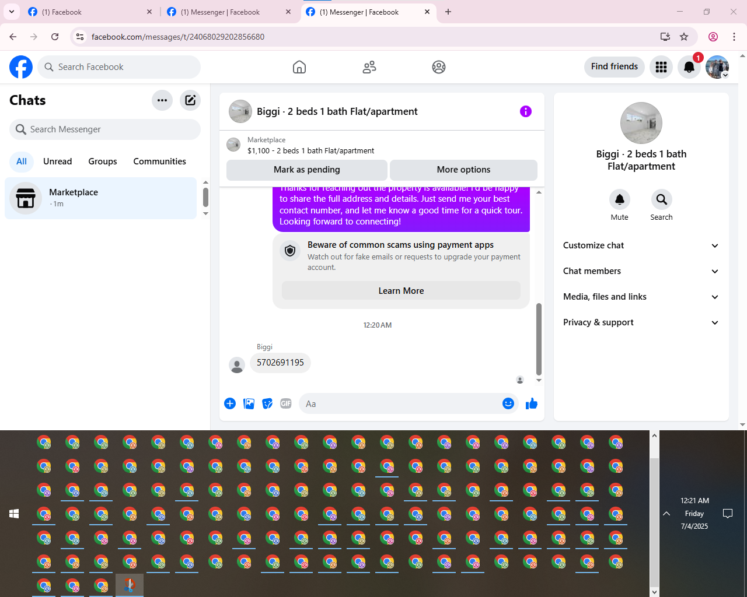
Task: Select the Groups chats filter
Action: tap(103, 161)
